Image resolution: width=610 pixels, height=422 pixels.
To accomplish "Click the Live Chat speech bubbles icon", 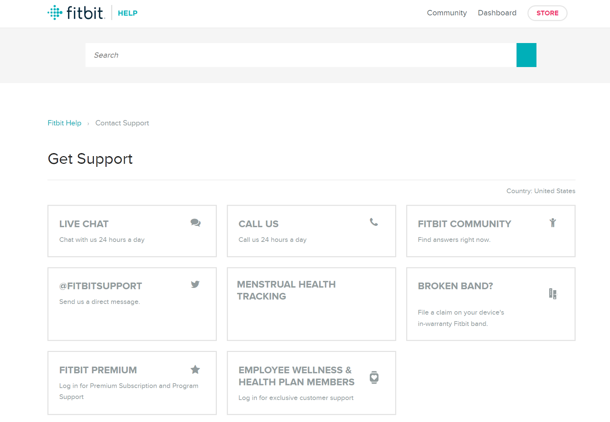I will tap(196, 223).
